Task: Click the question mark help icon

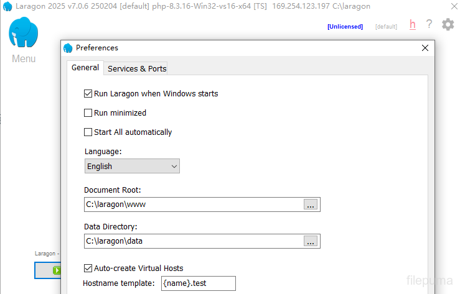Action: 429,24
